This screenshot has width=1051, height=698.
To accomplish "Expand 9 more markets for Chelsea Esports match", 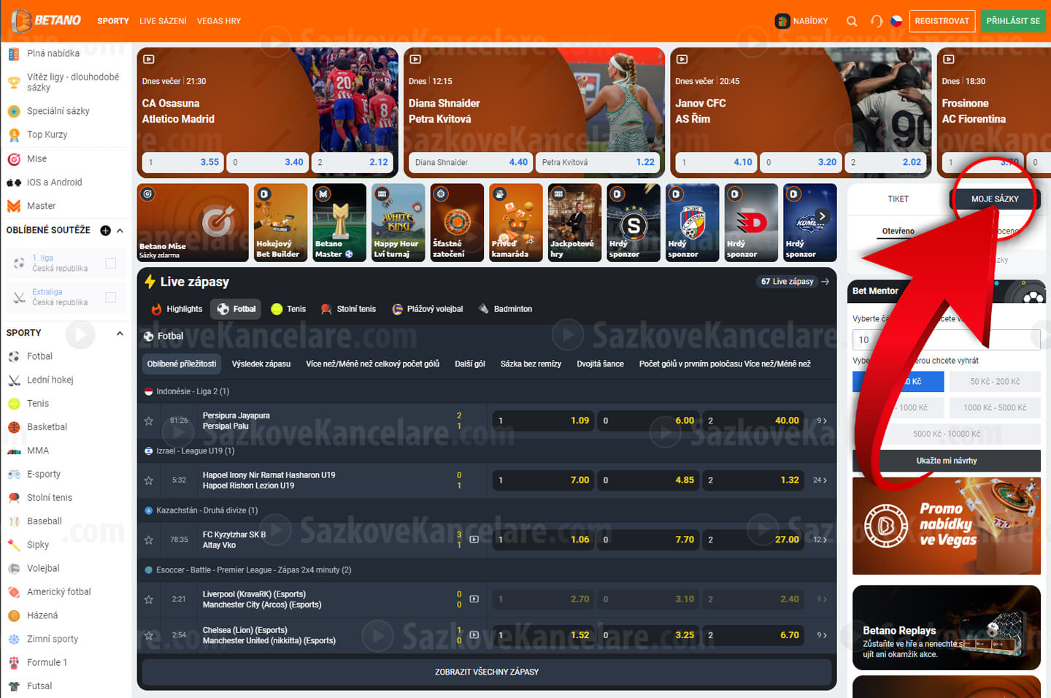I will pos(822,635).
